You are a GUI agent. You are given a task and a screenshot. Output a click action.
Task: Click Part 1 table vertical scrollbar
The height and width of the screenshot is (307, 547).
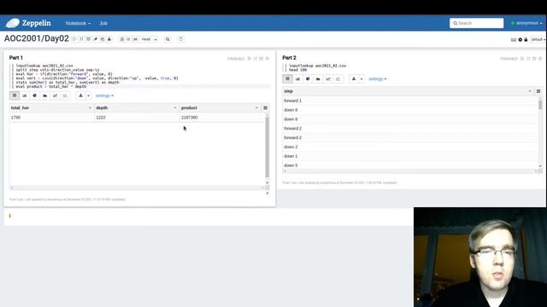coord(268,147)
